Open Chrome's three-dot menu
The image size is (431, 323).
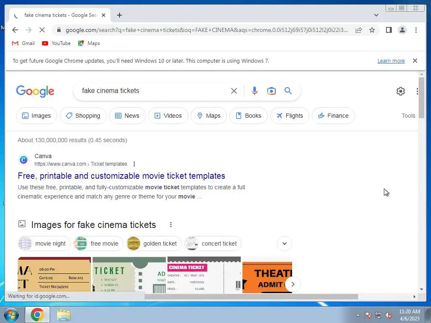click(x=416, y=30)
